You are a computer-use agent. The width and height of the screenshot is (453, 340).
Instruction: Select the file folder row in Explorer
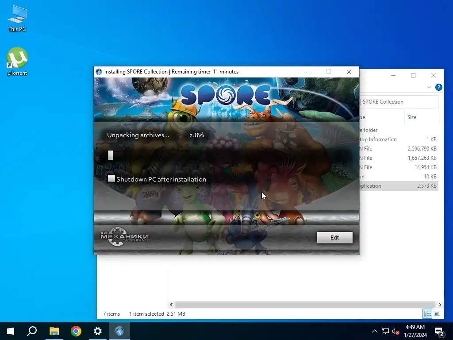(399, 130)
